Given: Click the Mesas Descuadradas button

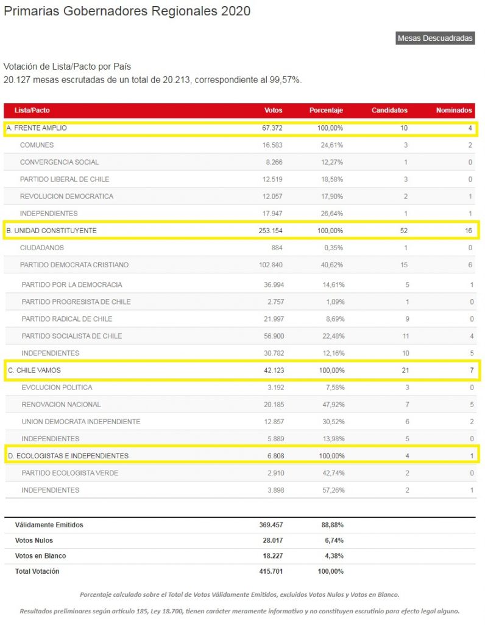Looking at the screenshot, I should point(435,38).
